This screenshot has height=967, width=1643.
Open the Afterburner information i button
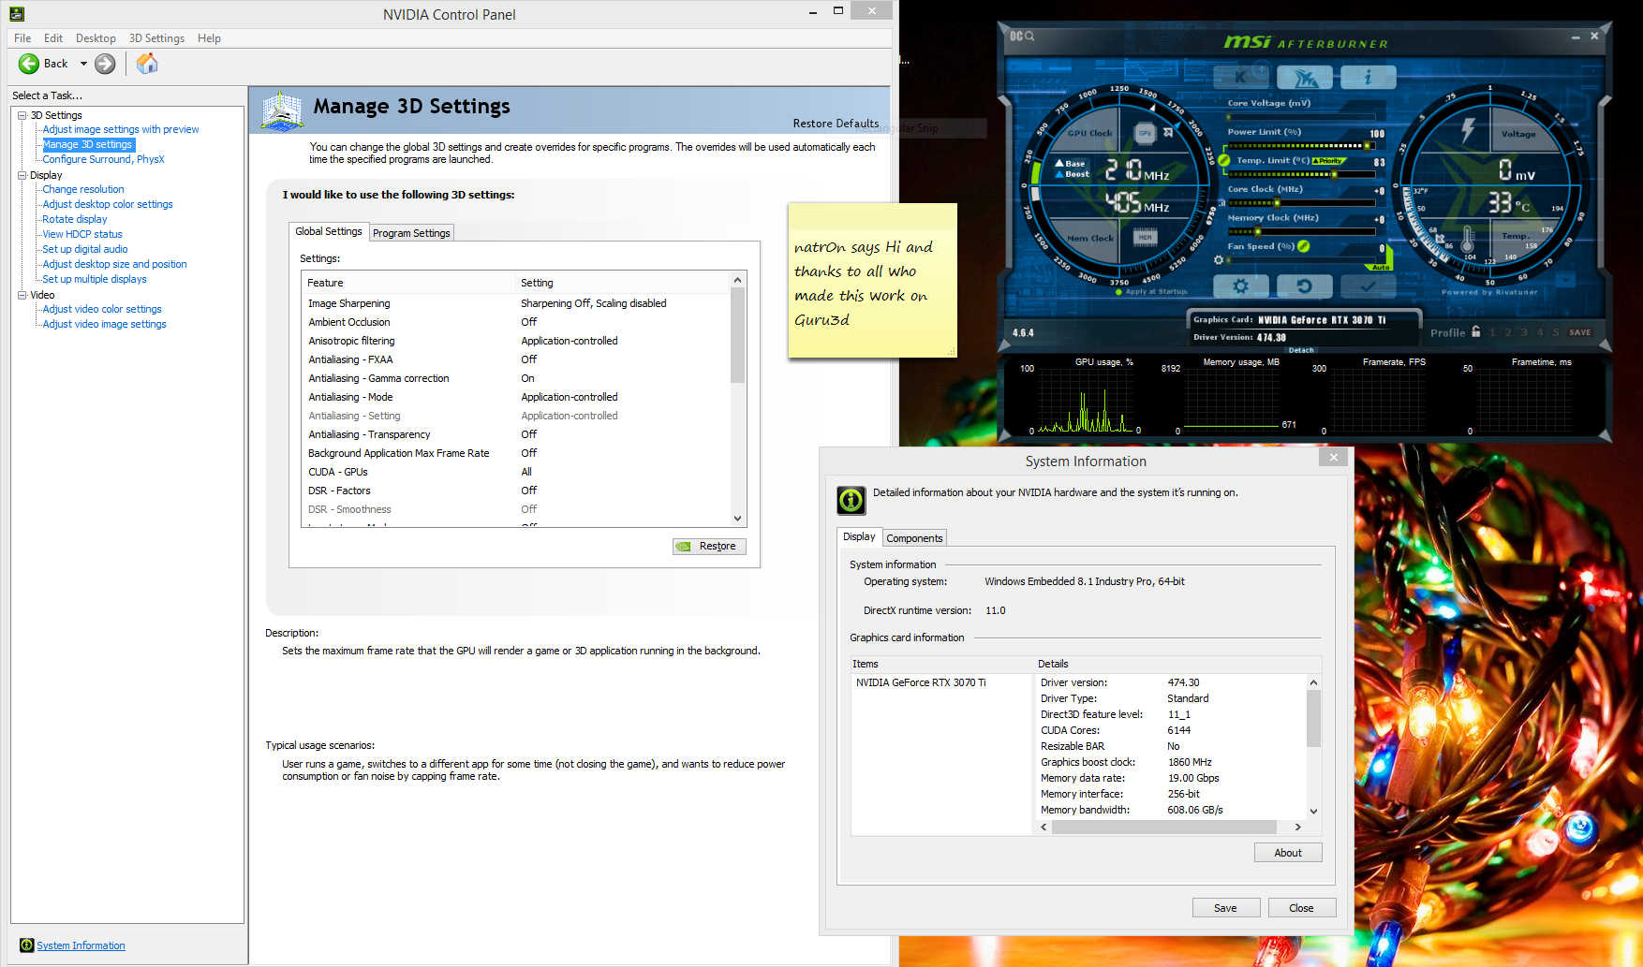tap(1368, 77)
